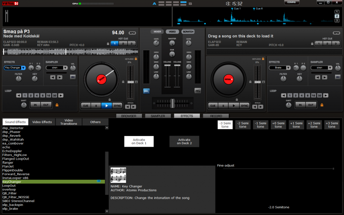The height and width of the screenshot is (215, 344).
Task: Select KeyChanger in effects list
Action: (x=53, y=182)
